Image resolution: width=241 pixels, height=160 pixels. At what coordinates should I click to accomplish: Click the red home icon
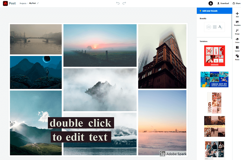pyautogui.click(x=5, y=3)
